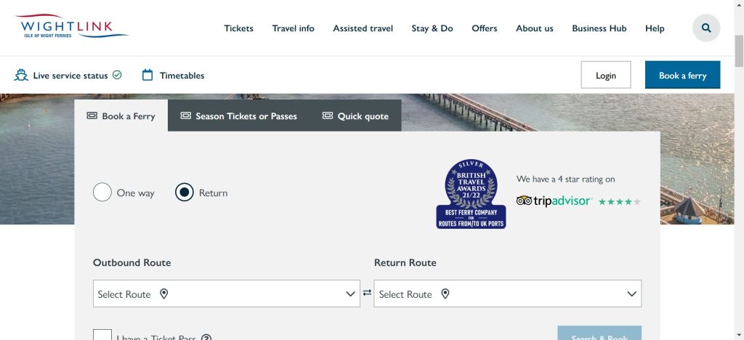Open the Stay & Do menu
This screenshot has width=744, height=340.
432,28
